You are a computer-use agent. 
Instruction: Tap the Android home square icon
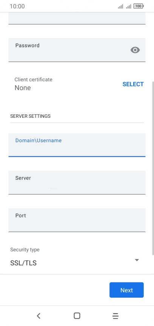click(77, 316)
